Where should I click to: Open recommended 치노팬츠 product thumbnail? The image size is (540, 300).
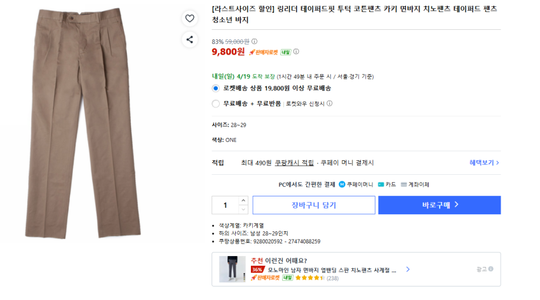tap(232, 269)
